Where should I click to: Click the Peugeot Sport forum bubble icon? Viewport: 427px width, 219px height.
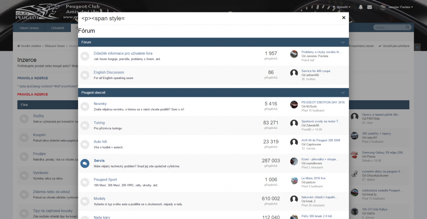tap(85, 182)
